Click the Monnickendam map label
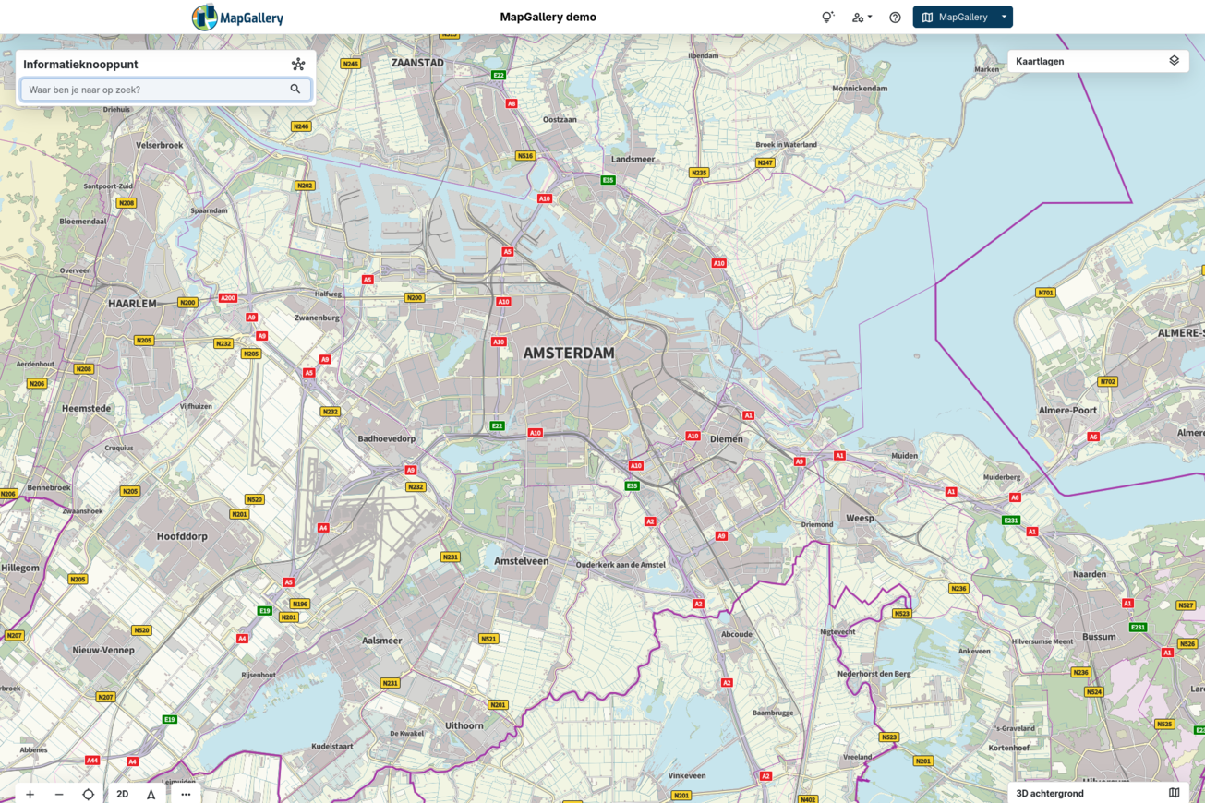Viewport: 1205px width, 803px height. 860,89
